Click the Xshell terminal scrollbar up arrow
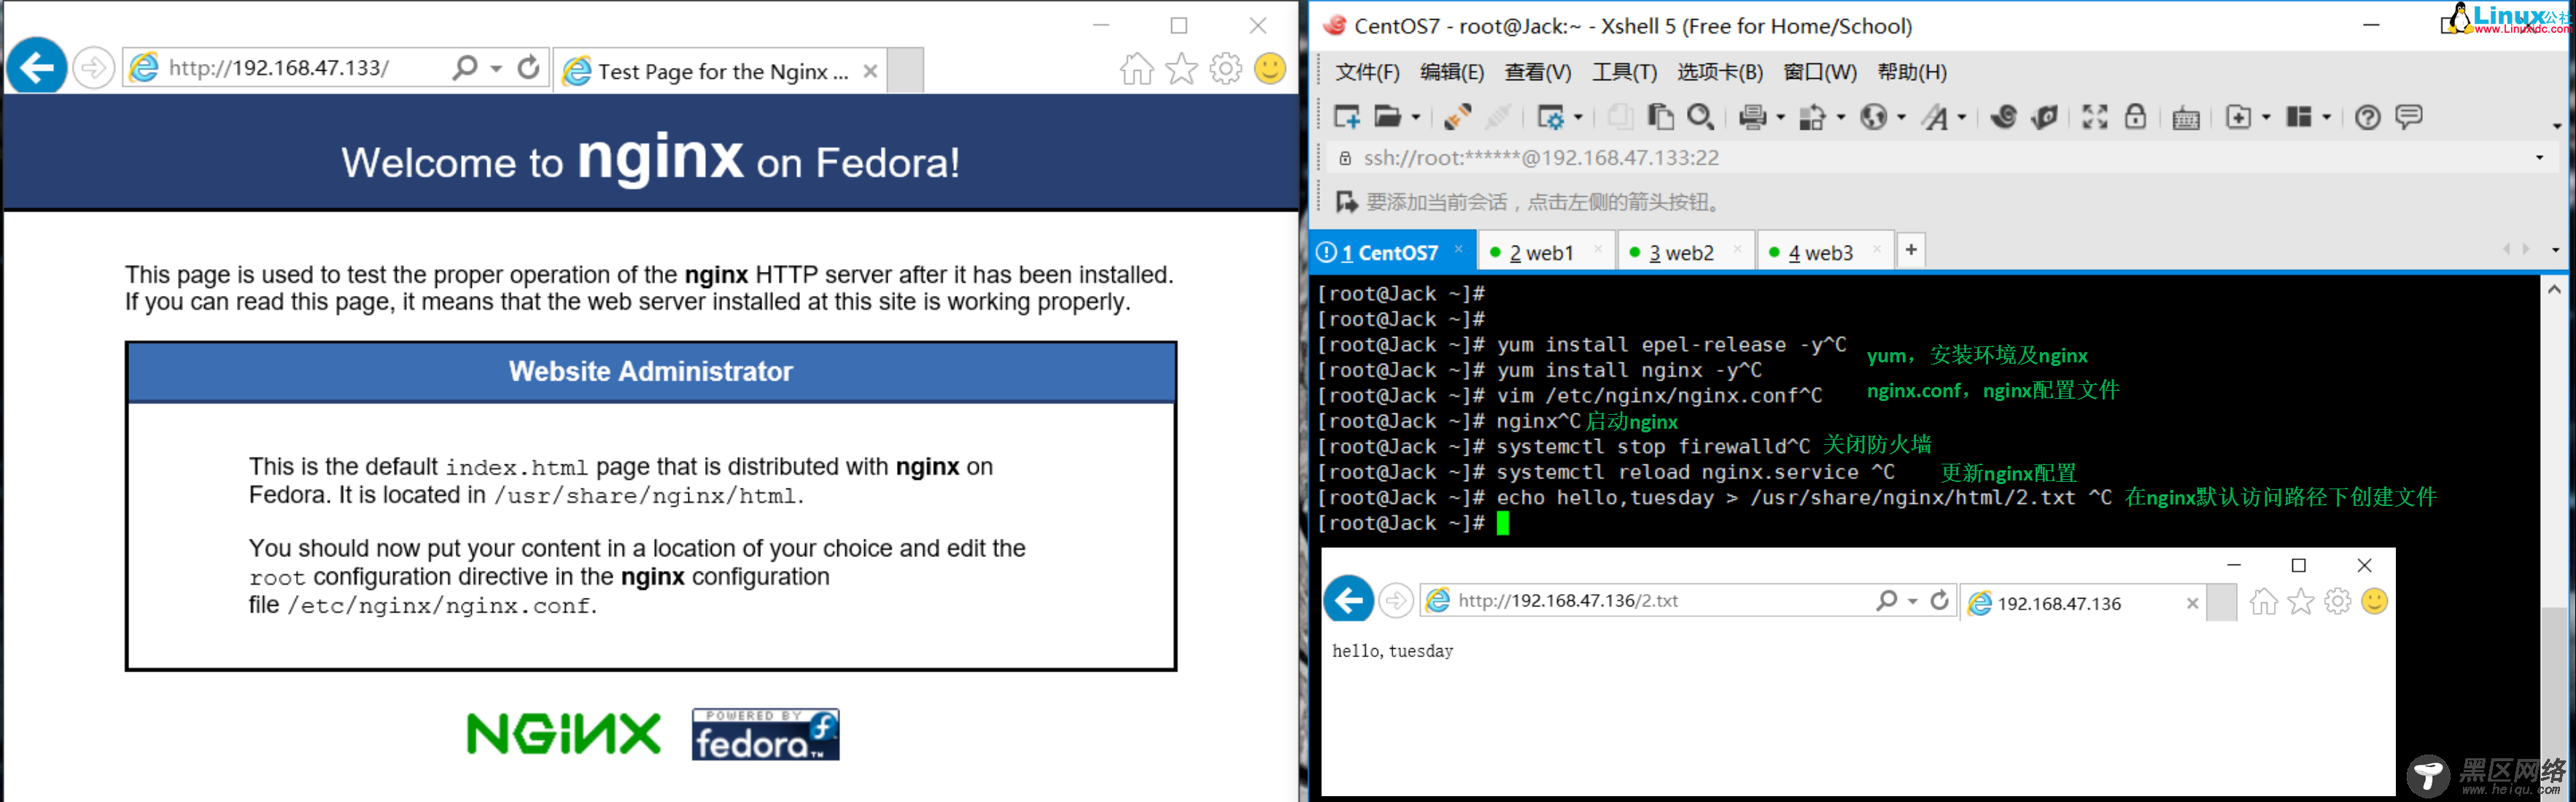The width and height of the screenshot is (2576, 802). 2554,289
